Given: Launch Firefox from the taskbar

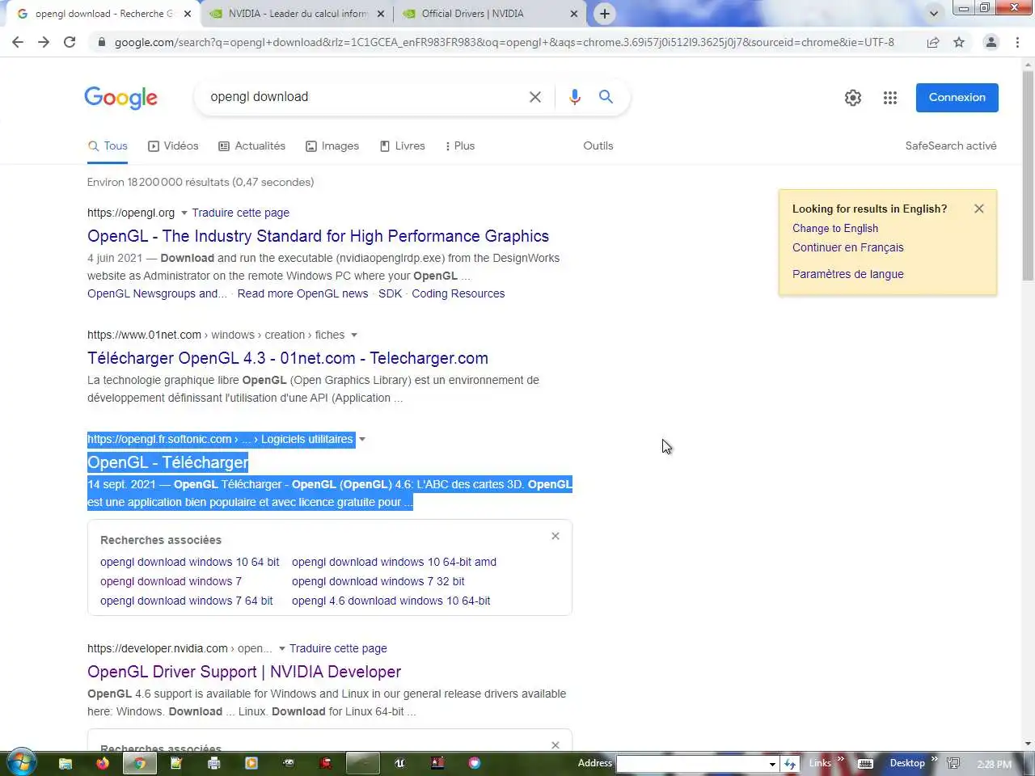Looking at the screenshot, I should pos(103,763).
